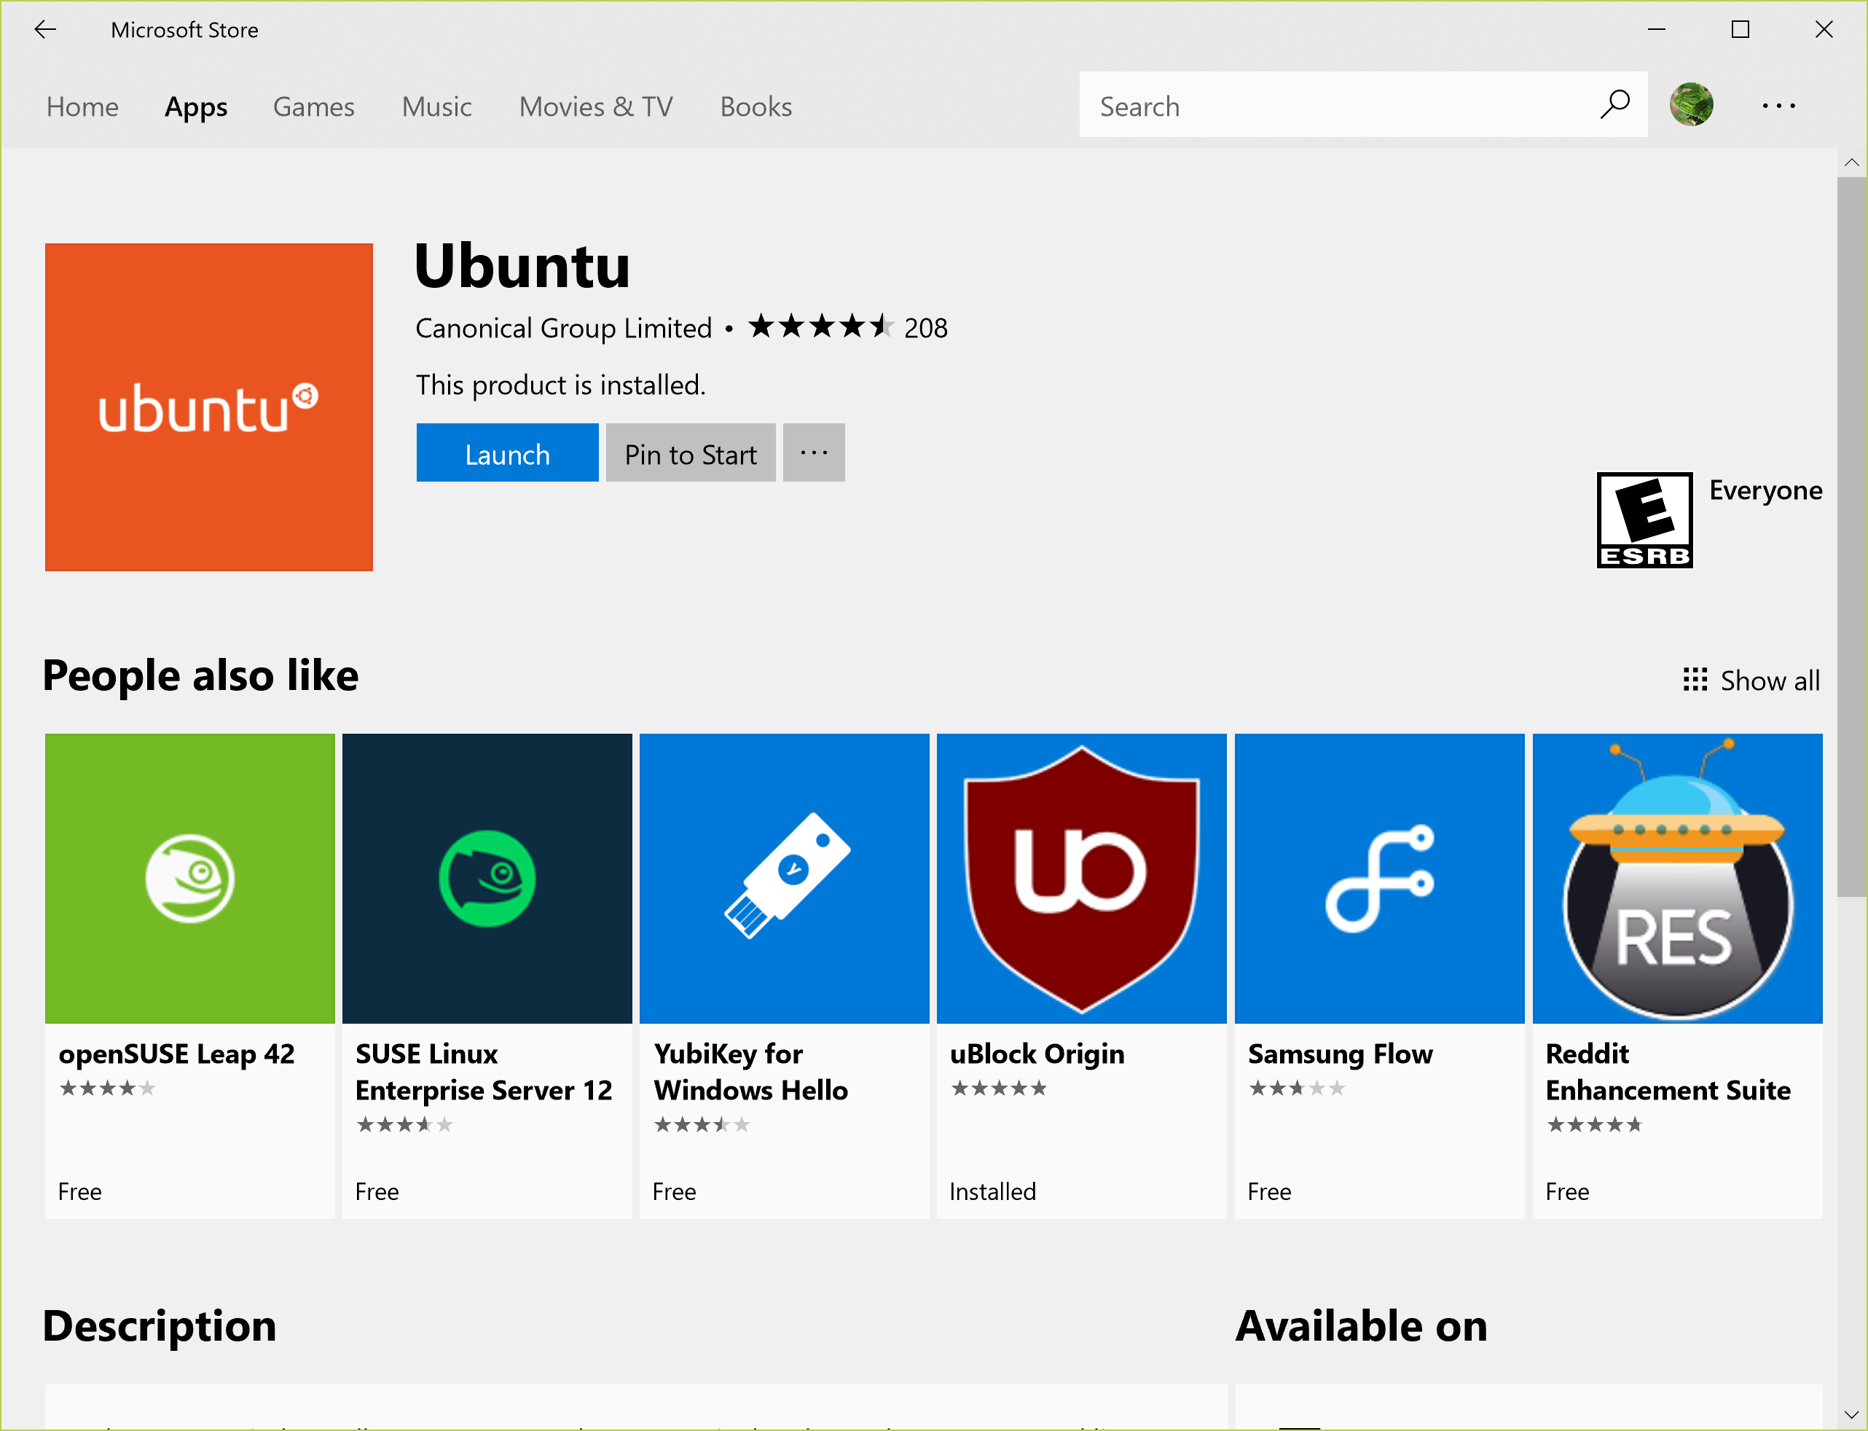Open the See more menu in nav bar

click(x=1778, y=106)
